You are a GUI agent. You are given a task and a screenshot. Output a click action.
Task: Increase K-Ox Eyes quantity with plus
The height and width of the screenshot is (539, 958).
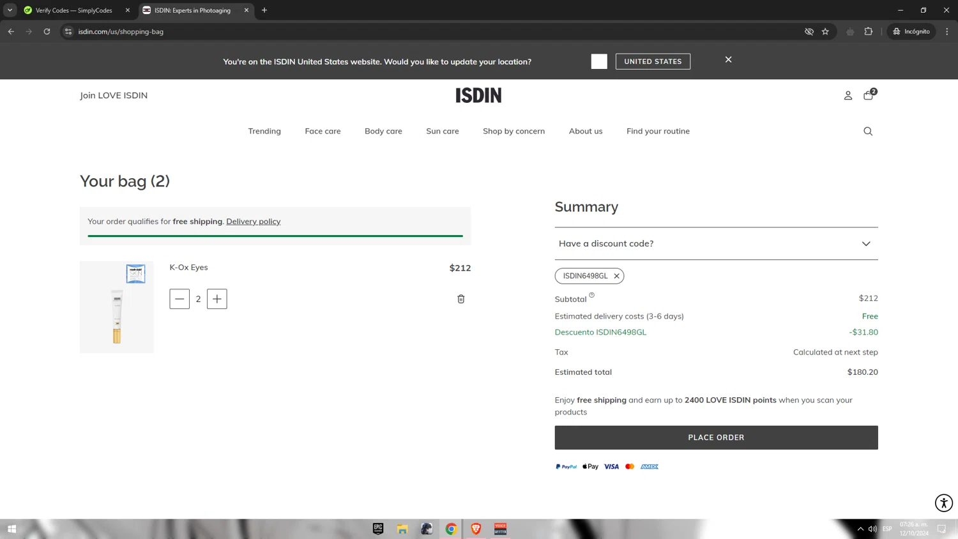pos(217,299)
